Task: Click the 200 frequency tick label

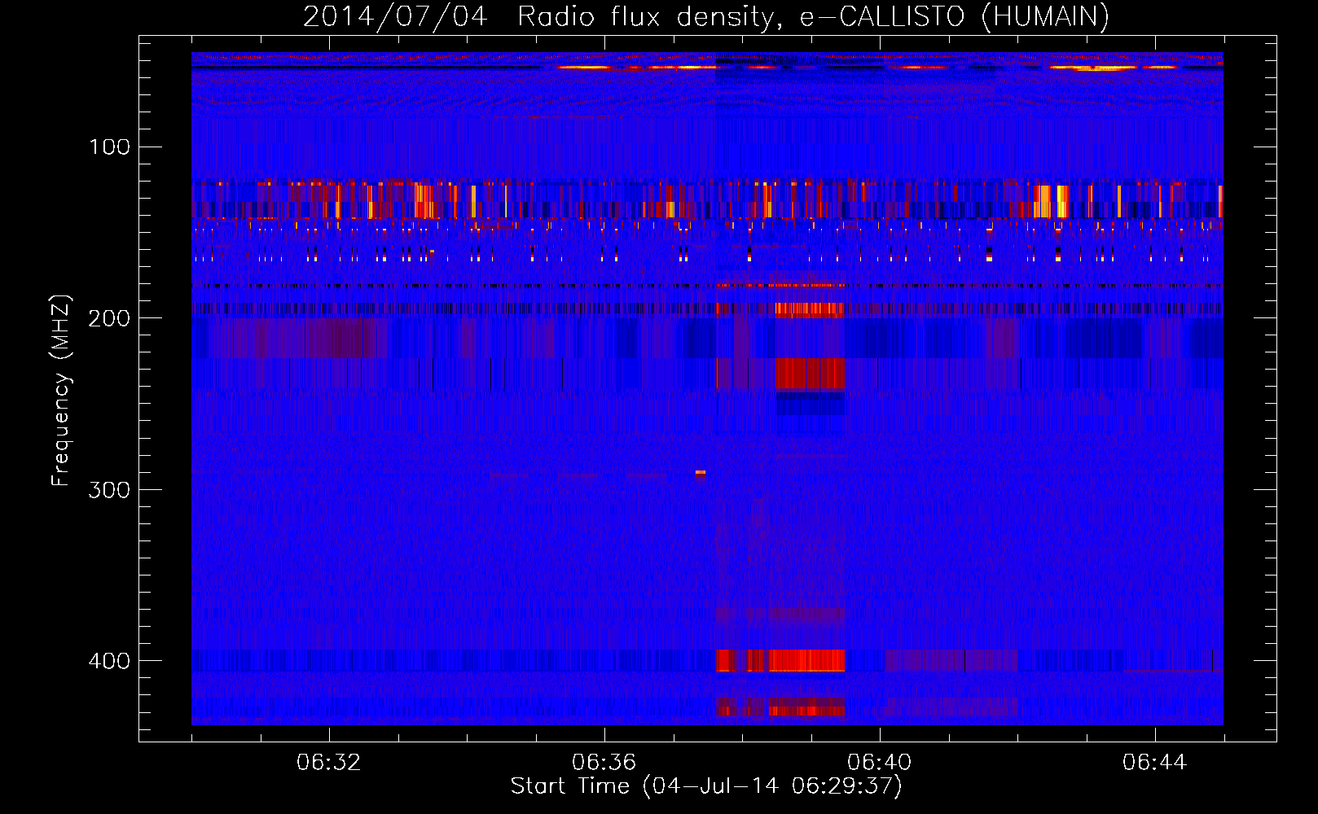Action: pyautogui.click(x=109, y=318)
